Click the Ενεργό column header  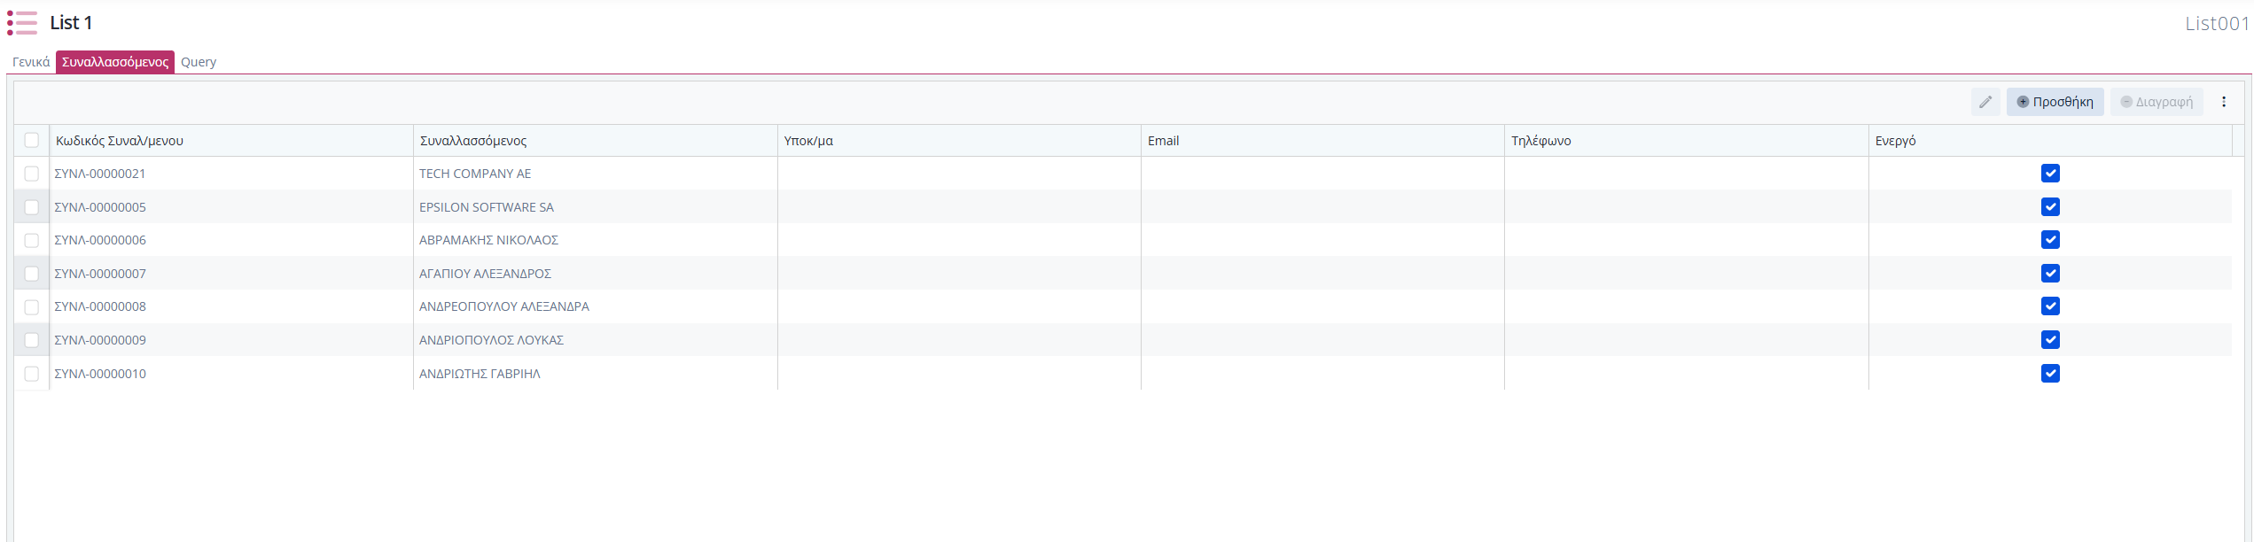tap(2050, 141)
